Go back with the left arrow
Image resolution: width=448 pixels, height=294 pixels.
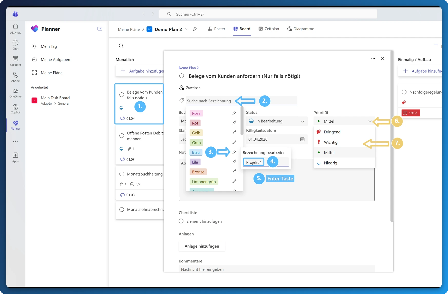143,14
